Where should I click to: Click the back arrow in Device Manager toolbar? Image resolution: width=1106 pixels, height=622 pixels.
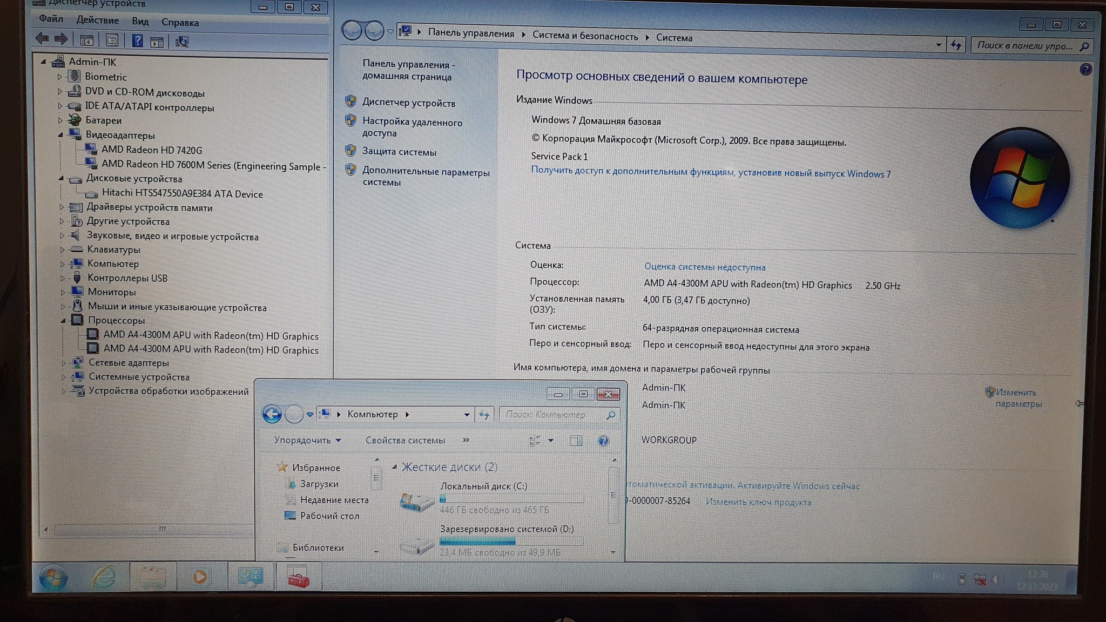click(42, 39)
